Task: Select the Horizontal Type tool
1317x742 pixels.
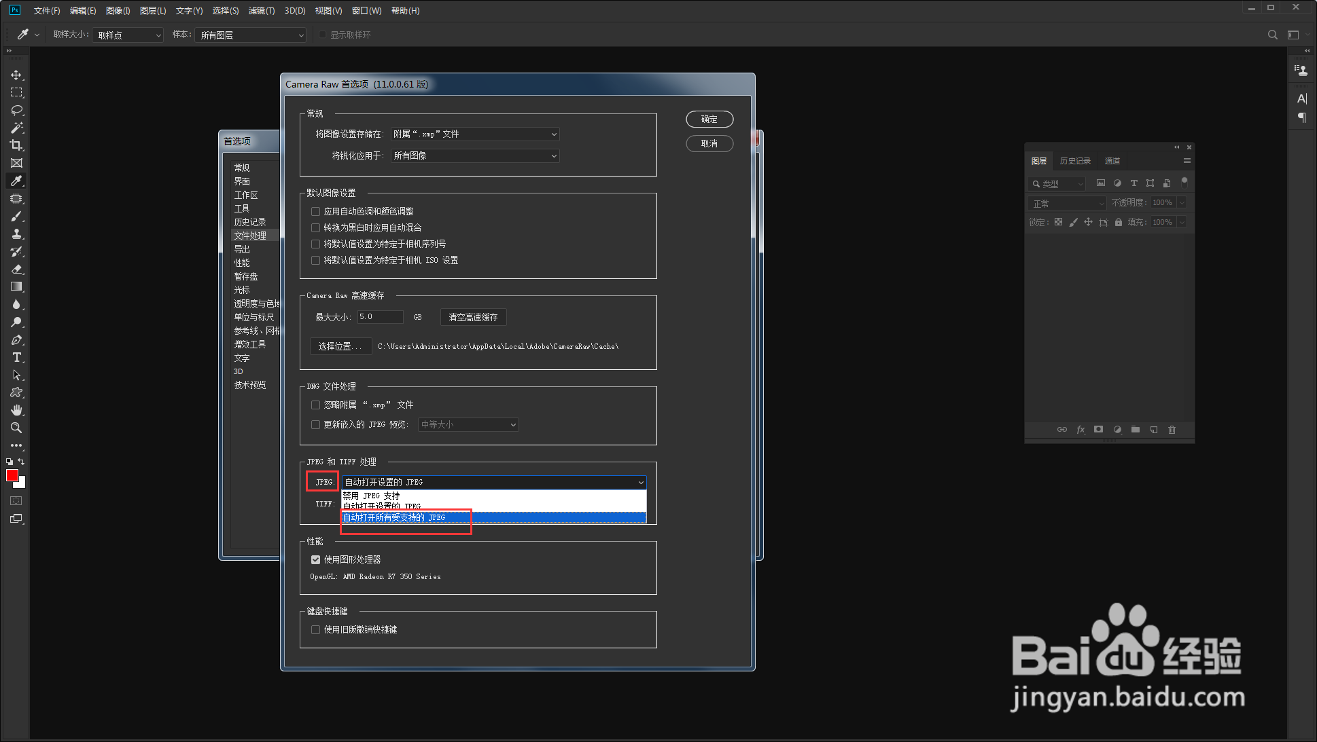Action: point(16,358)
